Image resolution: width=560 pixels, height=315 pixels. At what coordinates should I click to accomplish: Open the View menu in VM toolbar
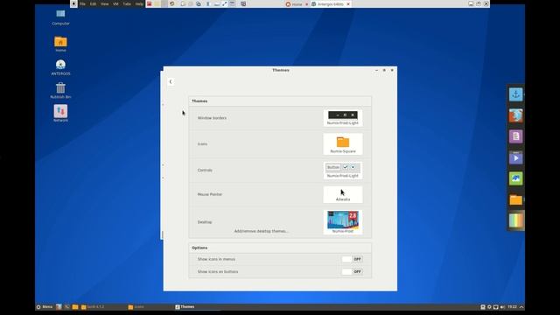[x=105, y=3]
